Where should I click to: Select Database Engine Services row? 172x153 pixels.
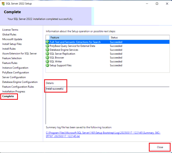108,50
